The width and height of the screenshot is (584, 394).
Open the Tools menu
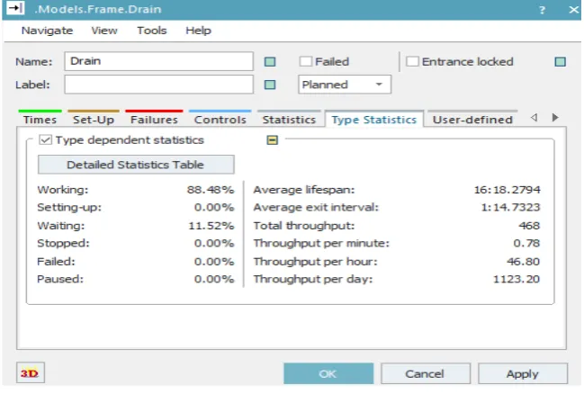151,31
